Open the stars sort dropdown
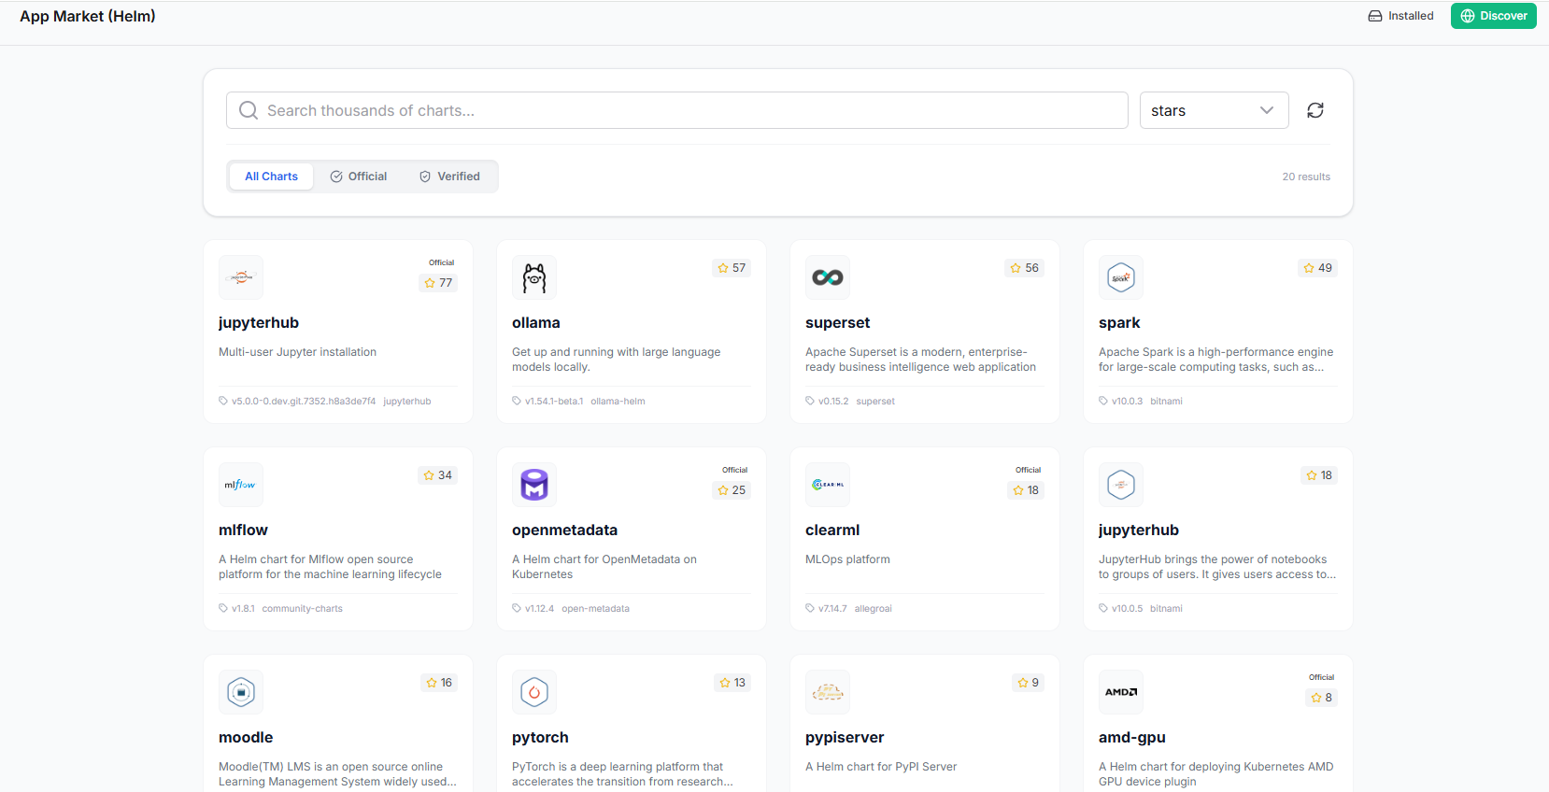This screenshot has height=792, width=1549. [1215, 110]
